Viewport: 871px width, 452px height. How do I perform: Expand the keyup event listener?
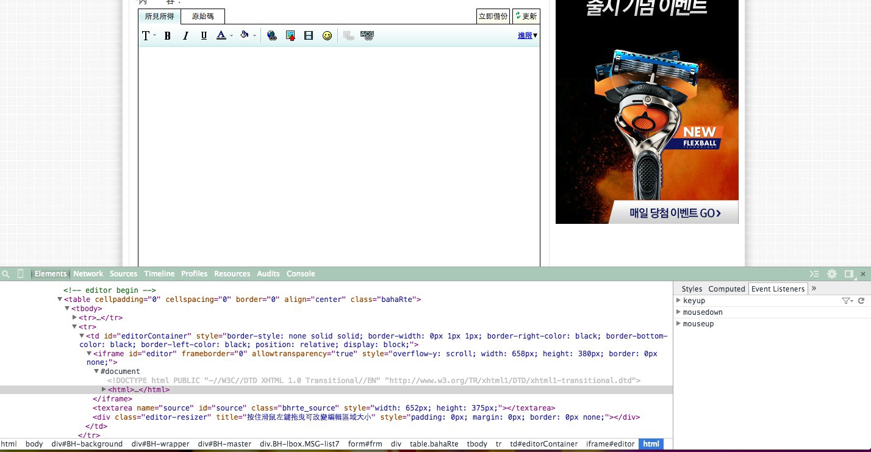click(678, 301)
